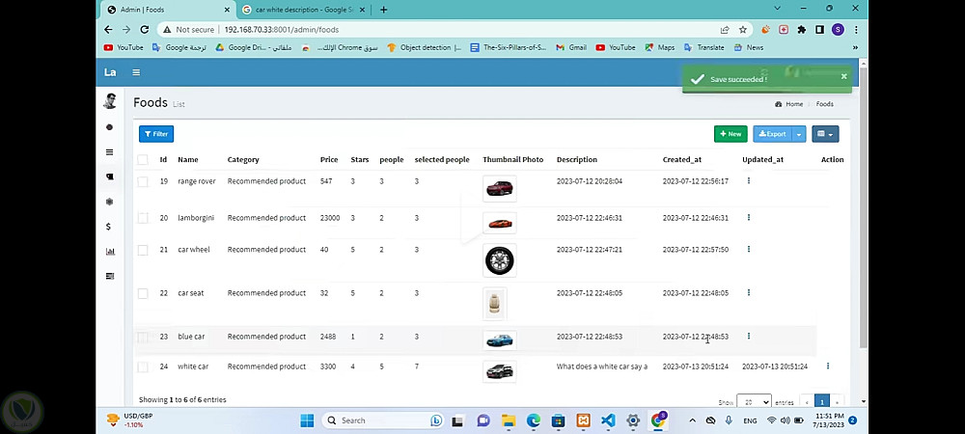Click the cube icon in sidebar

[x=110, y=202]
